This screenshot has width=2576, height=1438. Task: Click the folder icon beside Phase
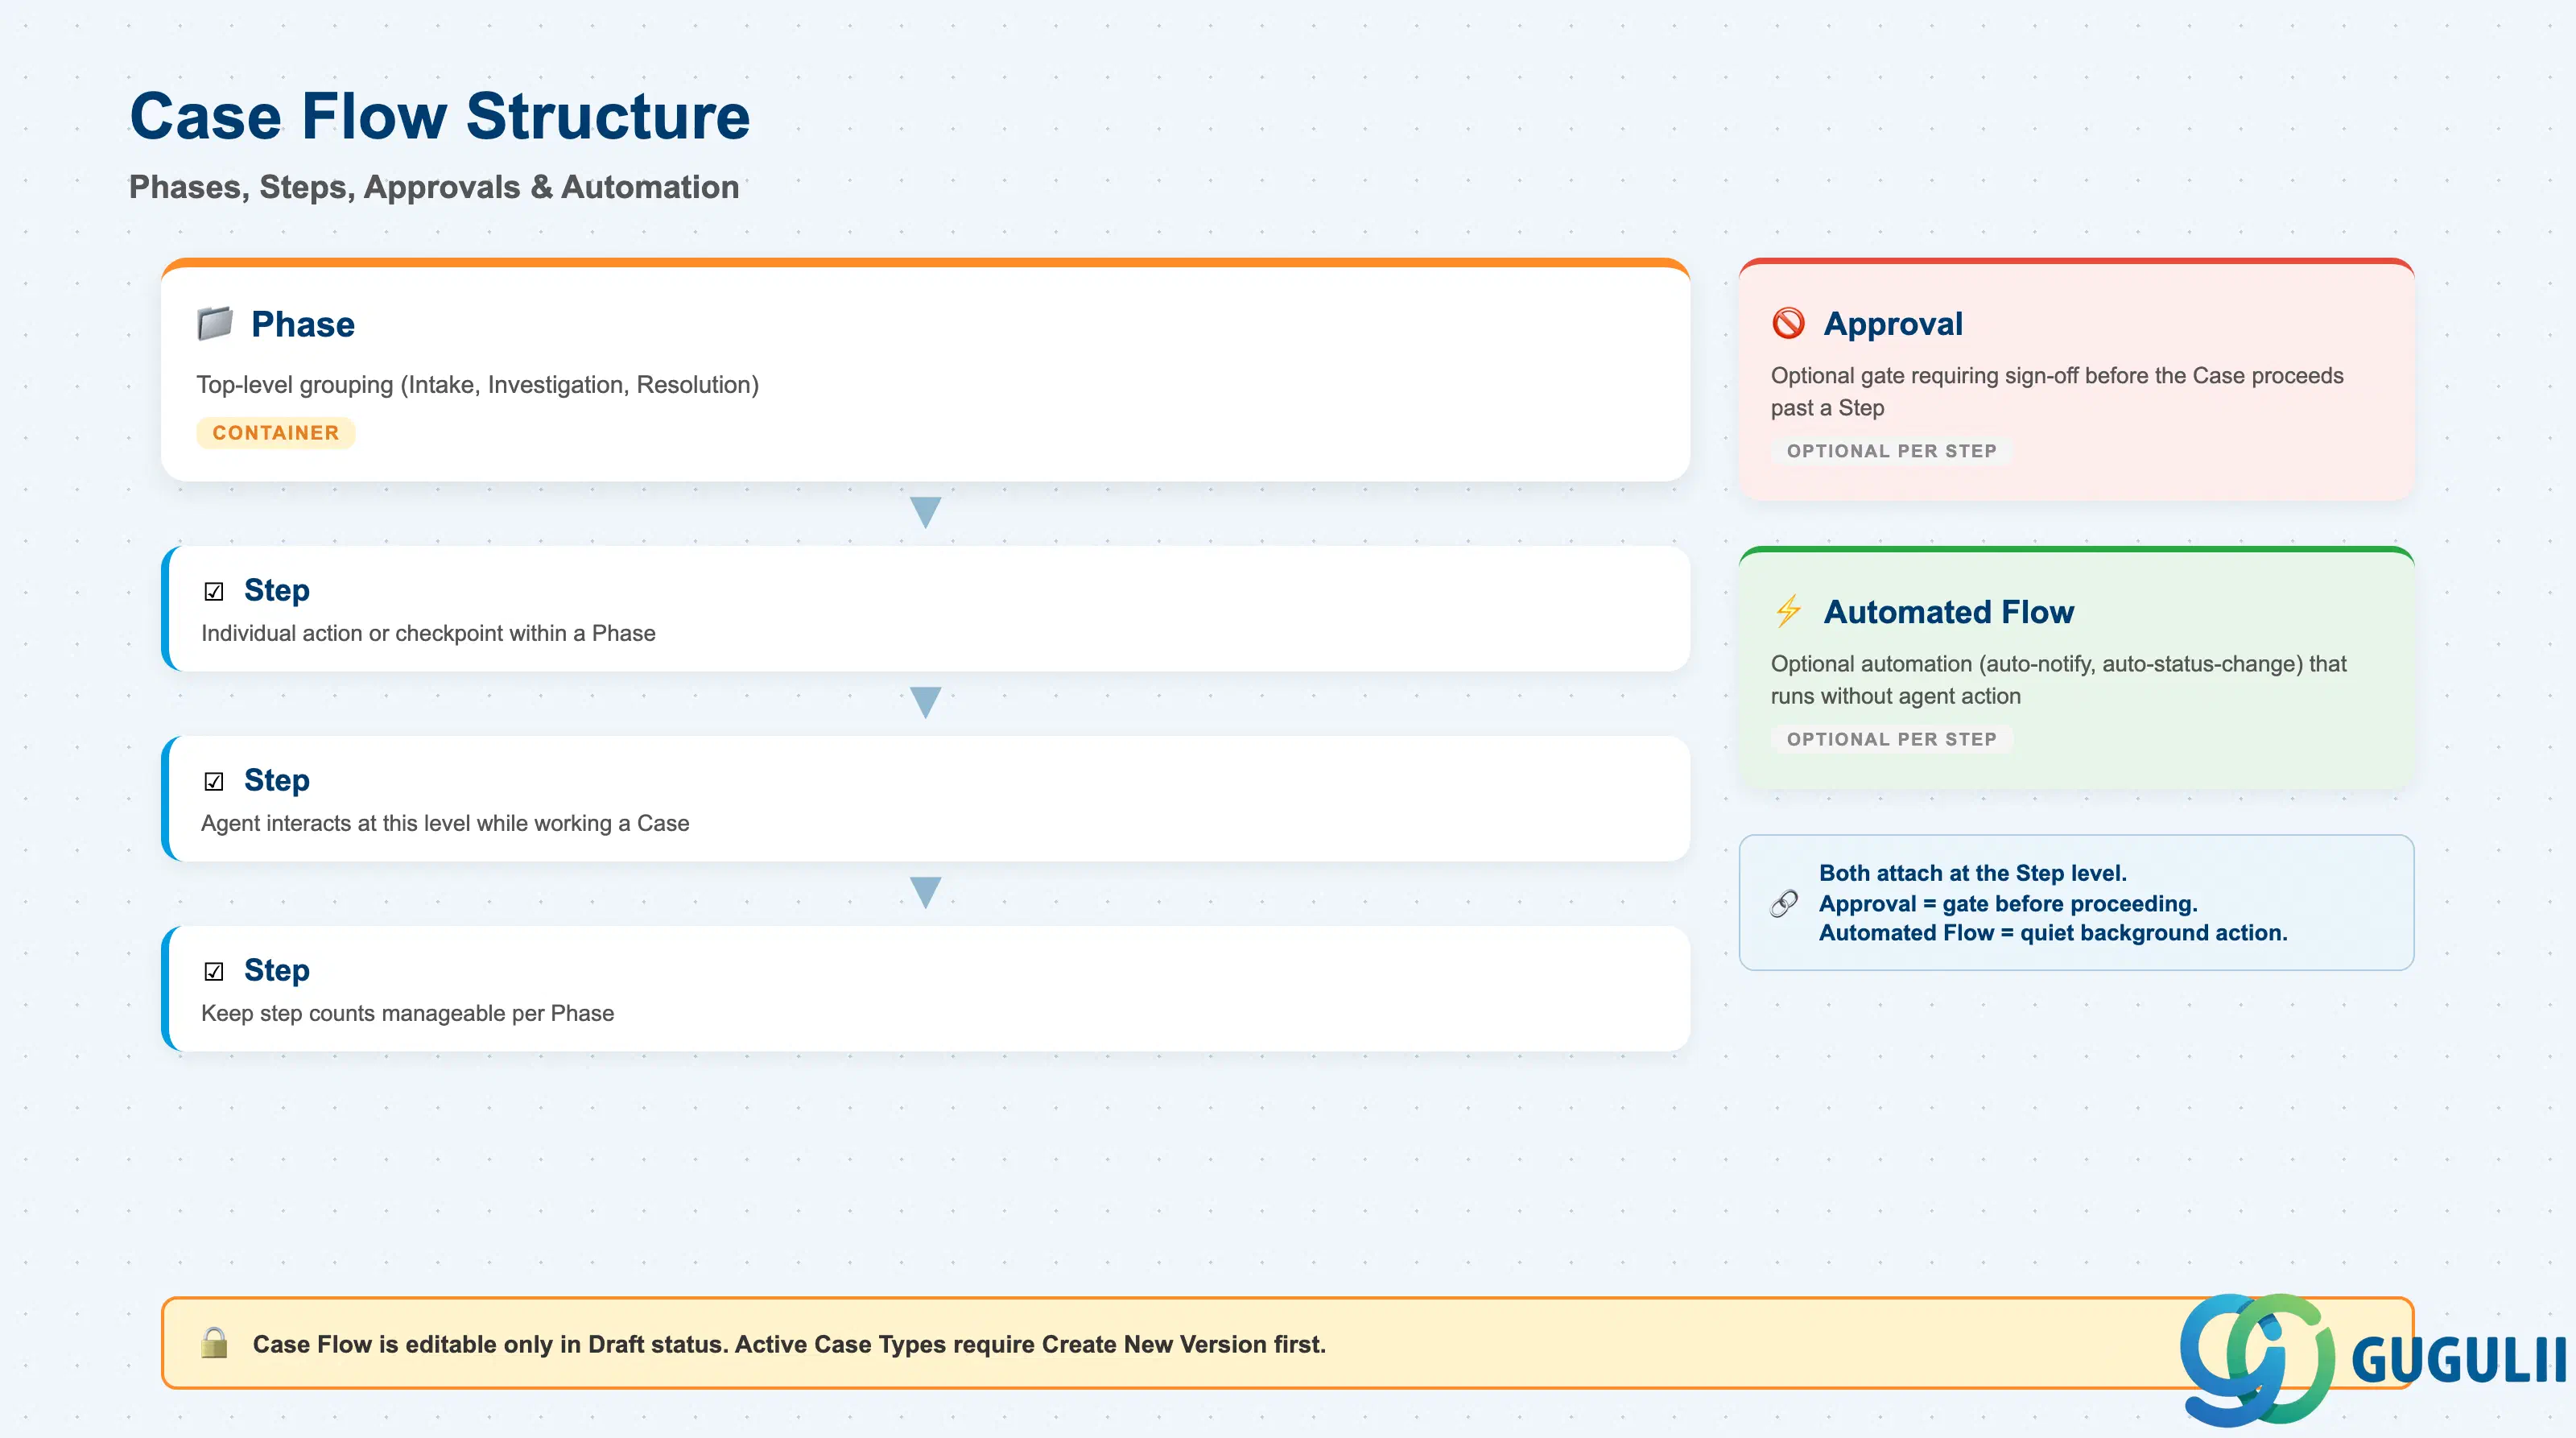pos(214,324)
